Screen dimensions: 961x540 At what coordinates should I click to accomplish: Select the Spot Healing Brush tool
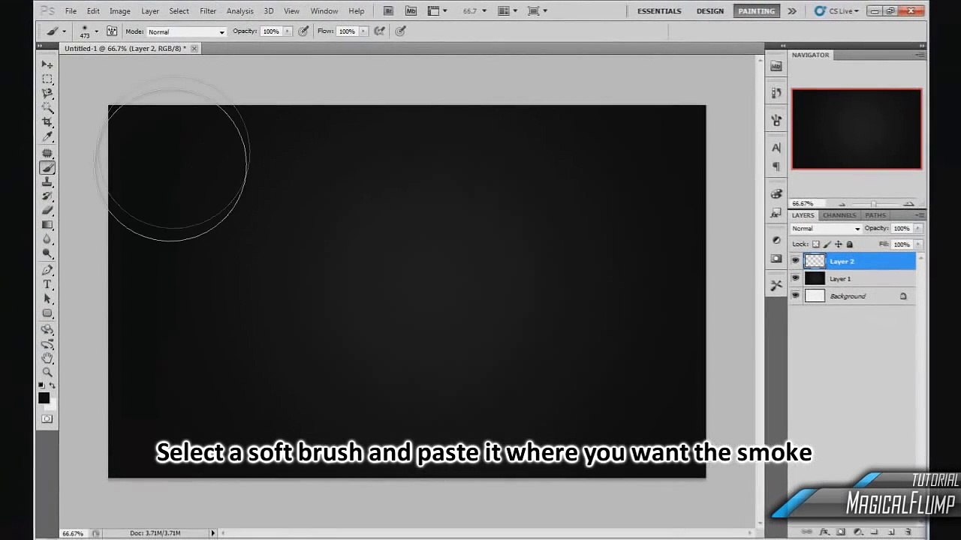pyautogui.click(x=47, y=154)
